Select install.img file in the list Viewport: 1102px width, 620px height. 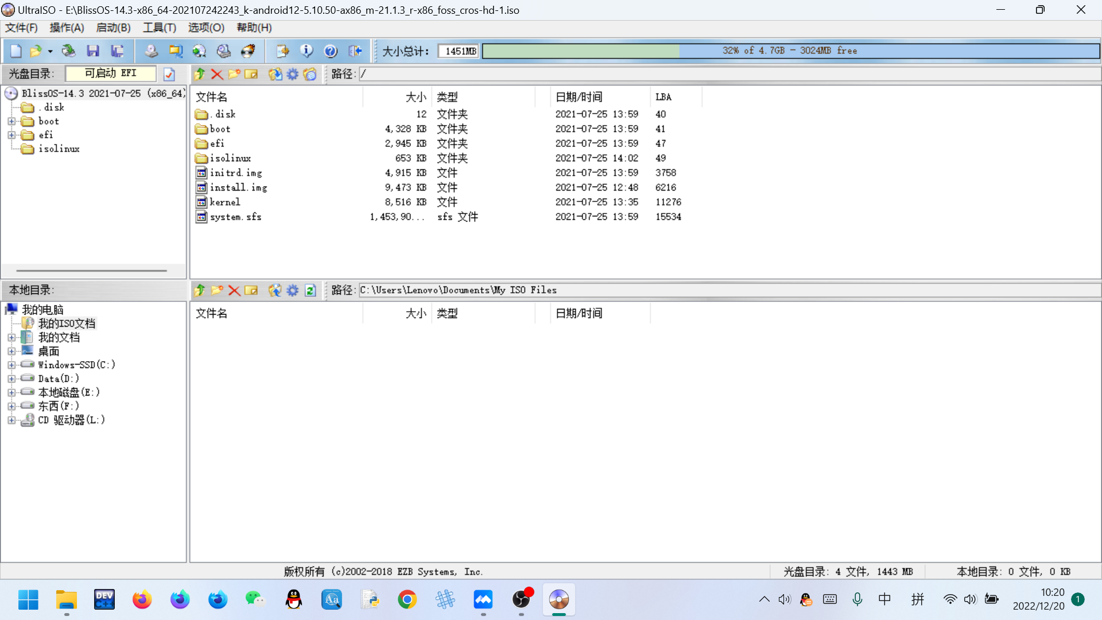pyautogui.click(x=238, y=188)
